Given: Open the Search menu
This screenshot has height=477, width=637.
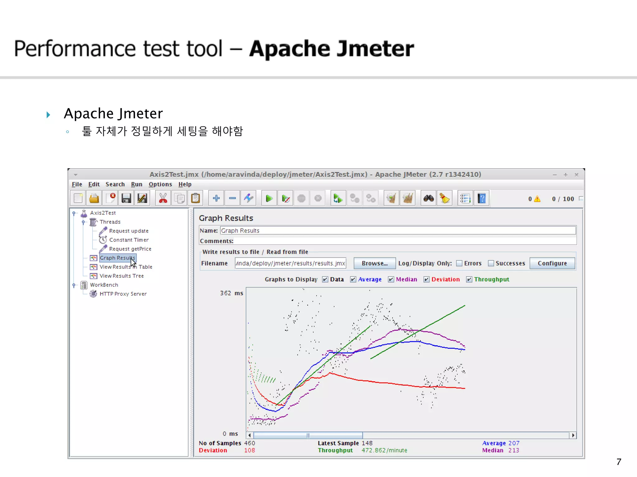Looking at the screenshot, I should 115,184.
